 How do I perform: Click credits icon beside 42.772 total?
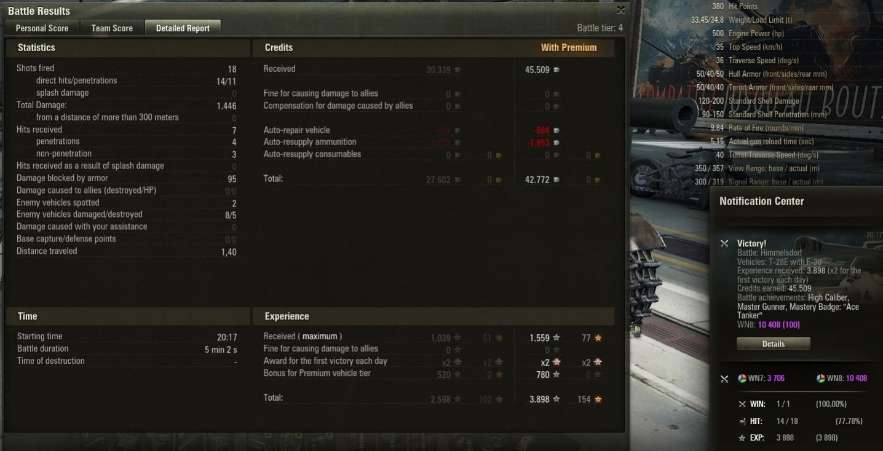tap(556, 180)
